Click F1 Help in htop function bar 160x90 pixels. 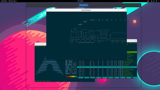click(x=80, y=78)
